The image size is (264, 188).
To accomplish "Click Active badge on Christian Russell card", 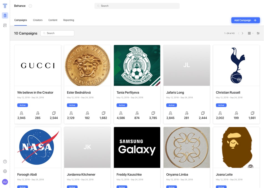I will [x=221, y=105].
